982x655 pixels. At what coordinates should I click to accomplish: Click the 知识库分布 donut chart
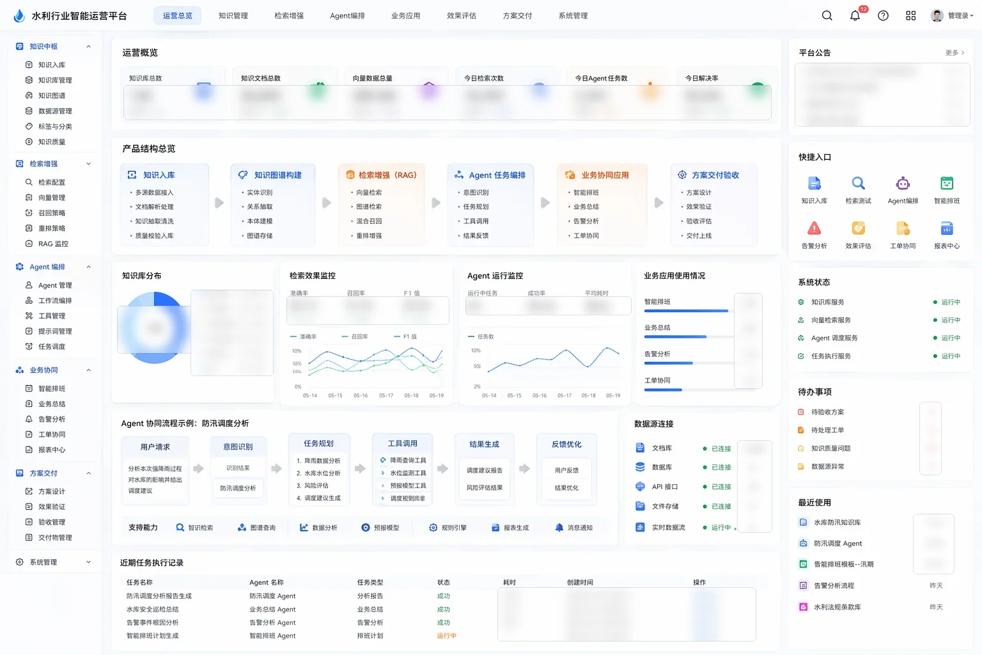[154, 327]
